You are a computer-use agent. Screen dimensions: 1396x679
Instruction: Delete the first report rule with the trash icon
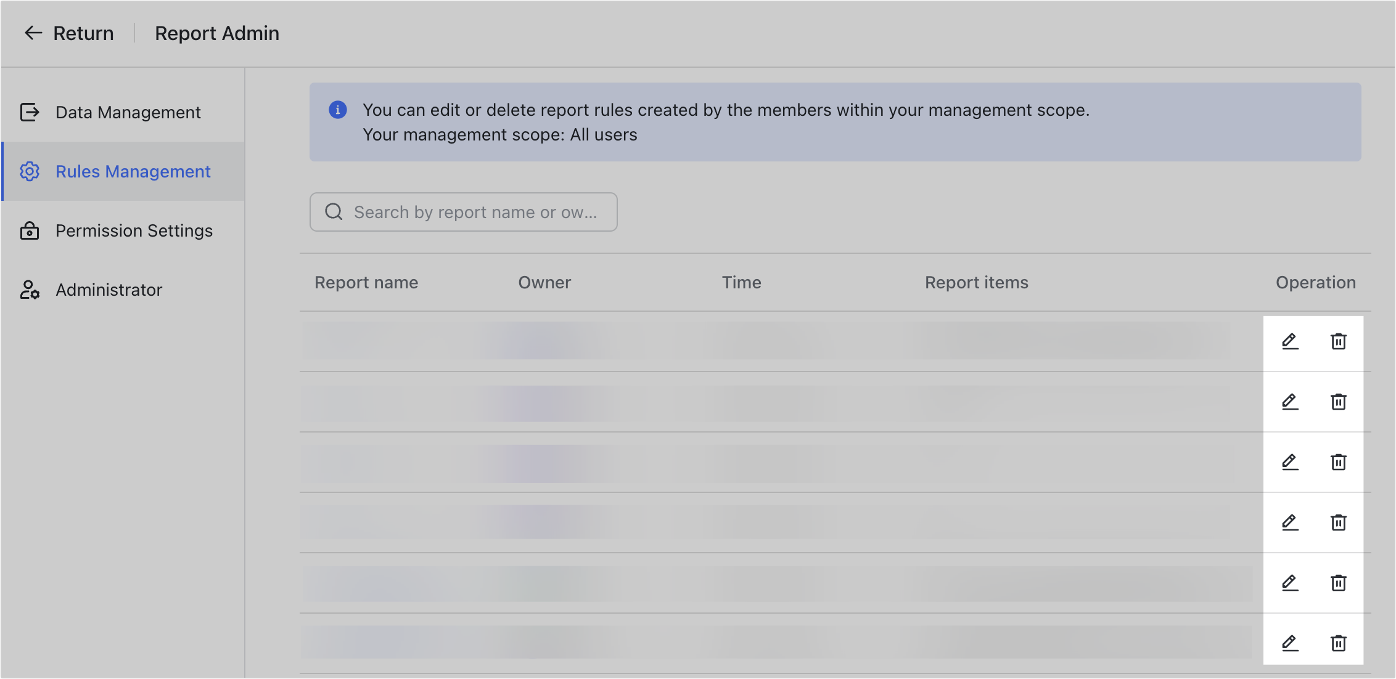[1339, 341]
